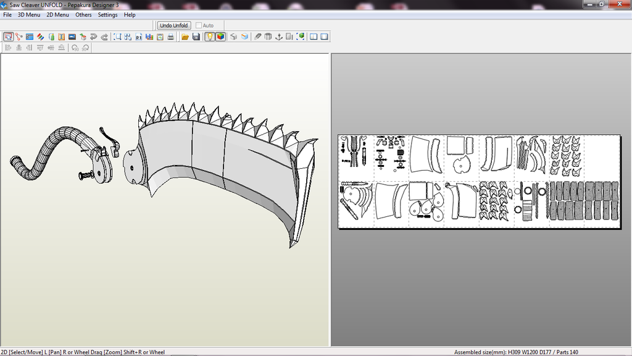Click the floppy disk save icon
Screen dimensions: 632x356
[196, 37]
